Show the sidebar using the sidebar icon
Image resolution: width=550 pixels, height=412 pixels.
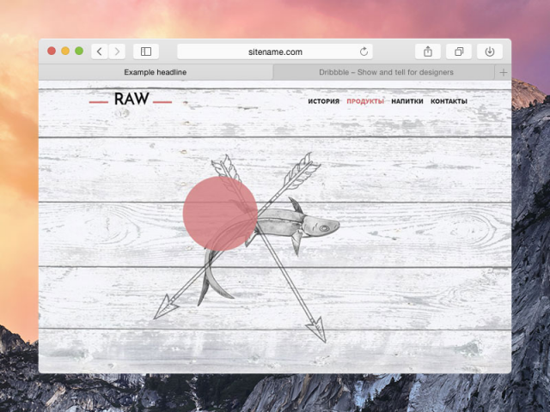(146, 51)
